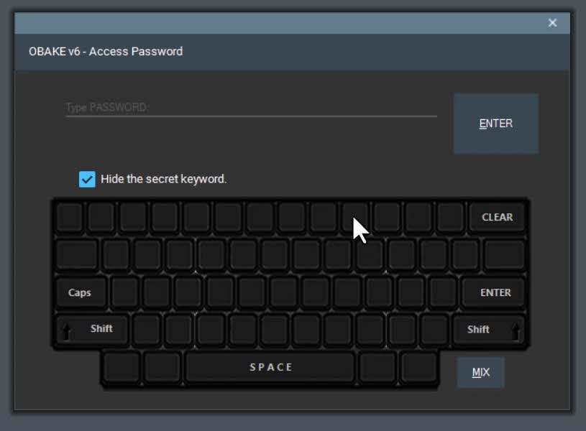This screenshot has width=586, height=431.
Task: Click the large ENTER button beside password field
Action: [x=496, y=124]
